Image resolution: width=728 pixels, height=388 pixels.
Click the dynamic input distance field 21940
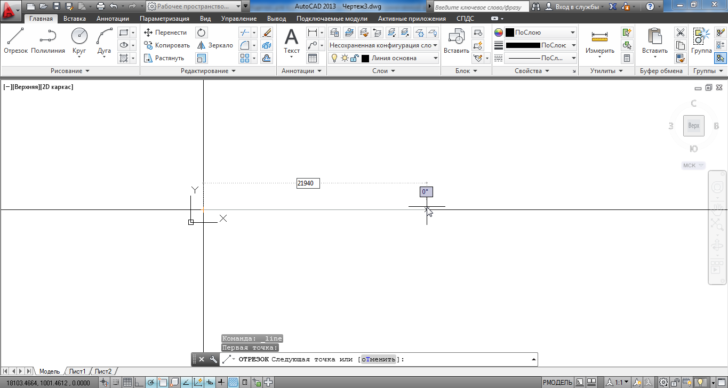(308, 183)
